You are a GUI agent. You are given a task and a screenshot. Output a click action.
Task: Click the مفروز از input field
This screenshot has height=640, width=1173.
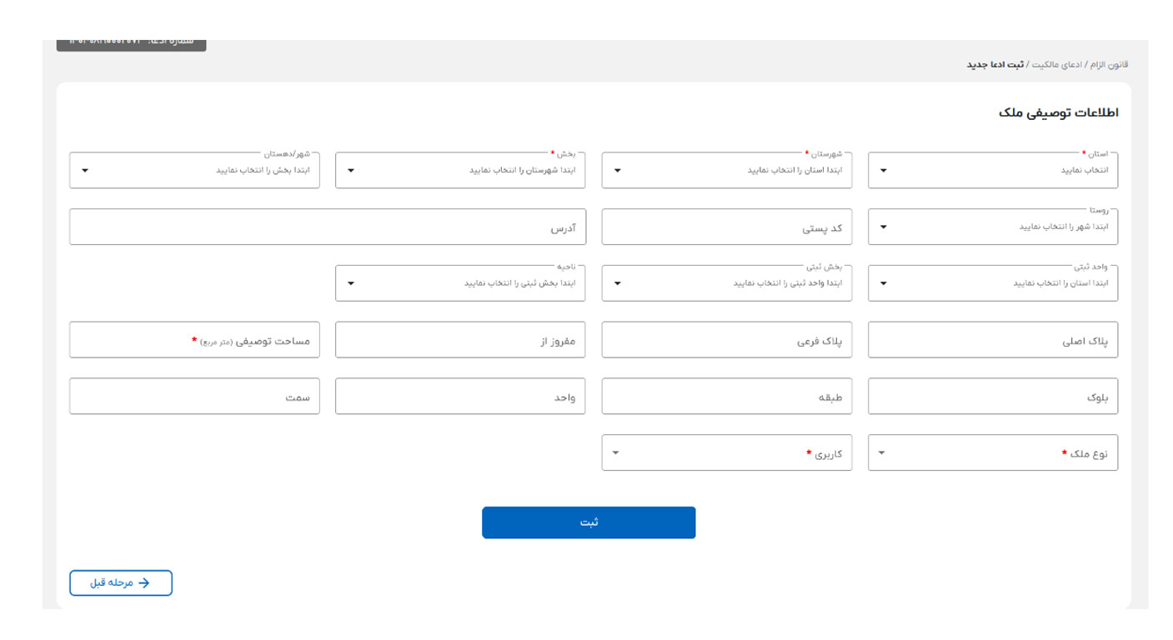(x=460, y=340)
